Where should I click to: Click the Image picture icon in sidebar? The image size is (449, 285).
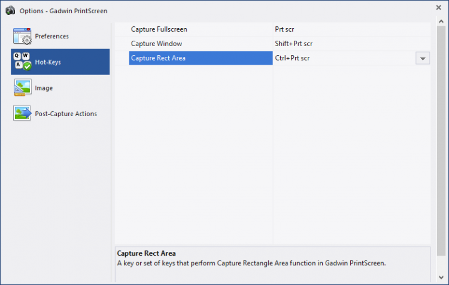tap(22, 88)
